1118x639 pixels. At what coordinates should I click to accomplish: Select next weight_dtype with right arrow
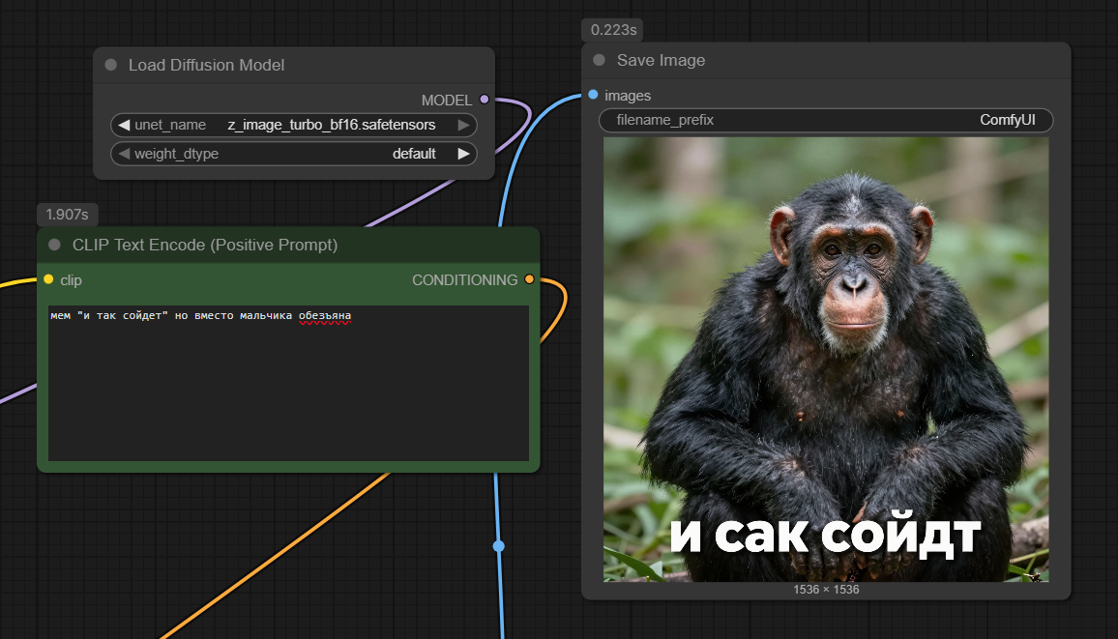pos(464,154)
